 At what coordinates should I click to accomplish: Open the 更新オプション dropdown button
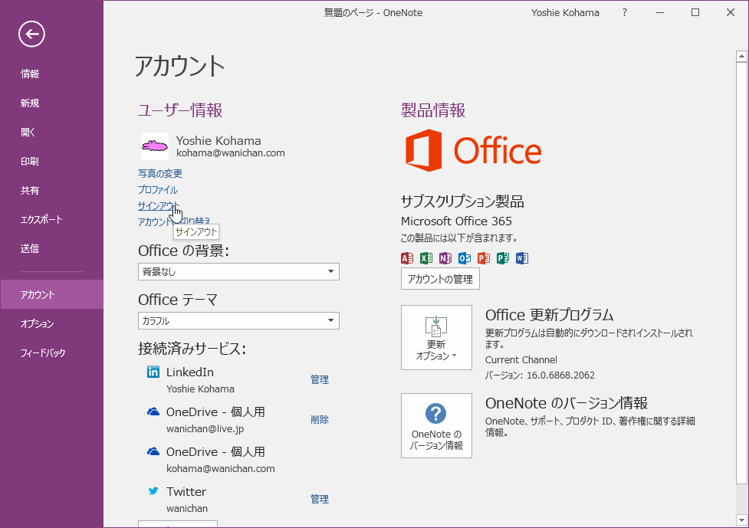(x=436, y=337)
